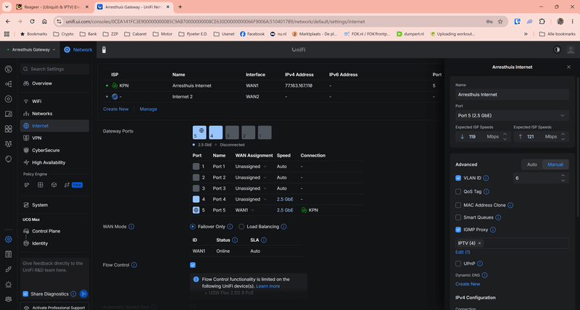Open the WiFi settings menu item

[x=54, y=101]
